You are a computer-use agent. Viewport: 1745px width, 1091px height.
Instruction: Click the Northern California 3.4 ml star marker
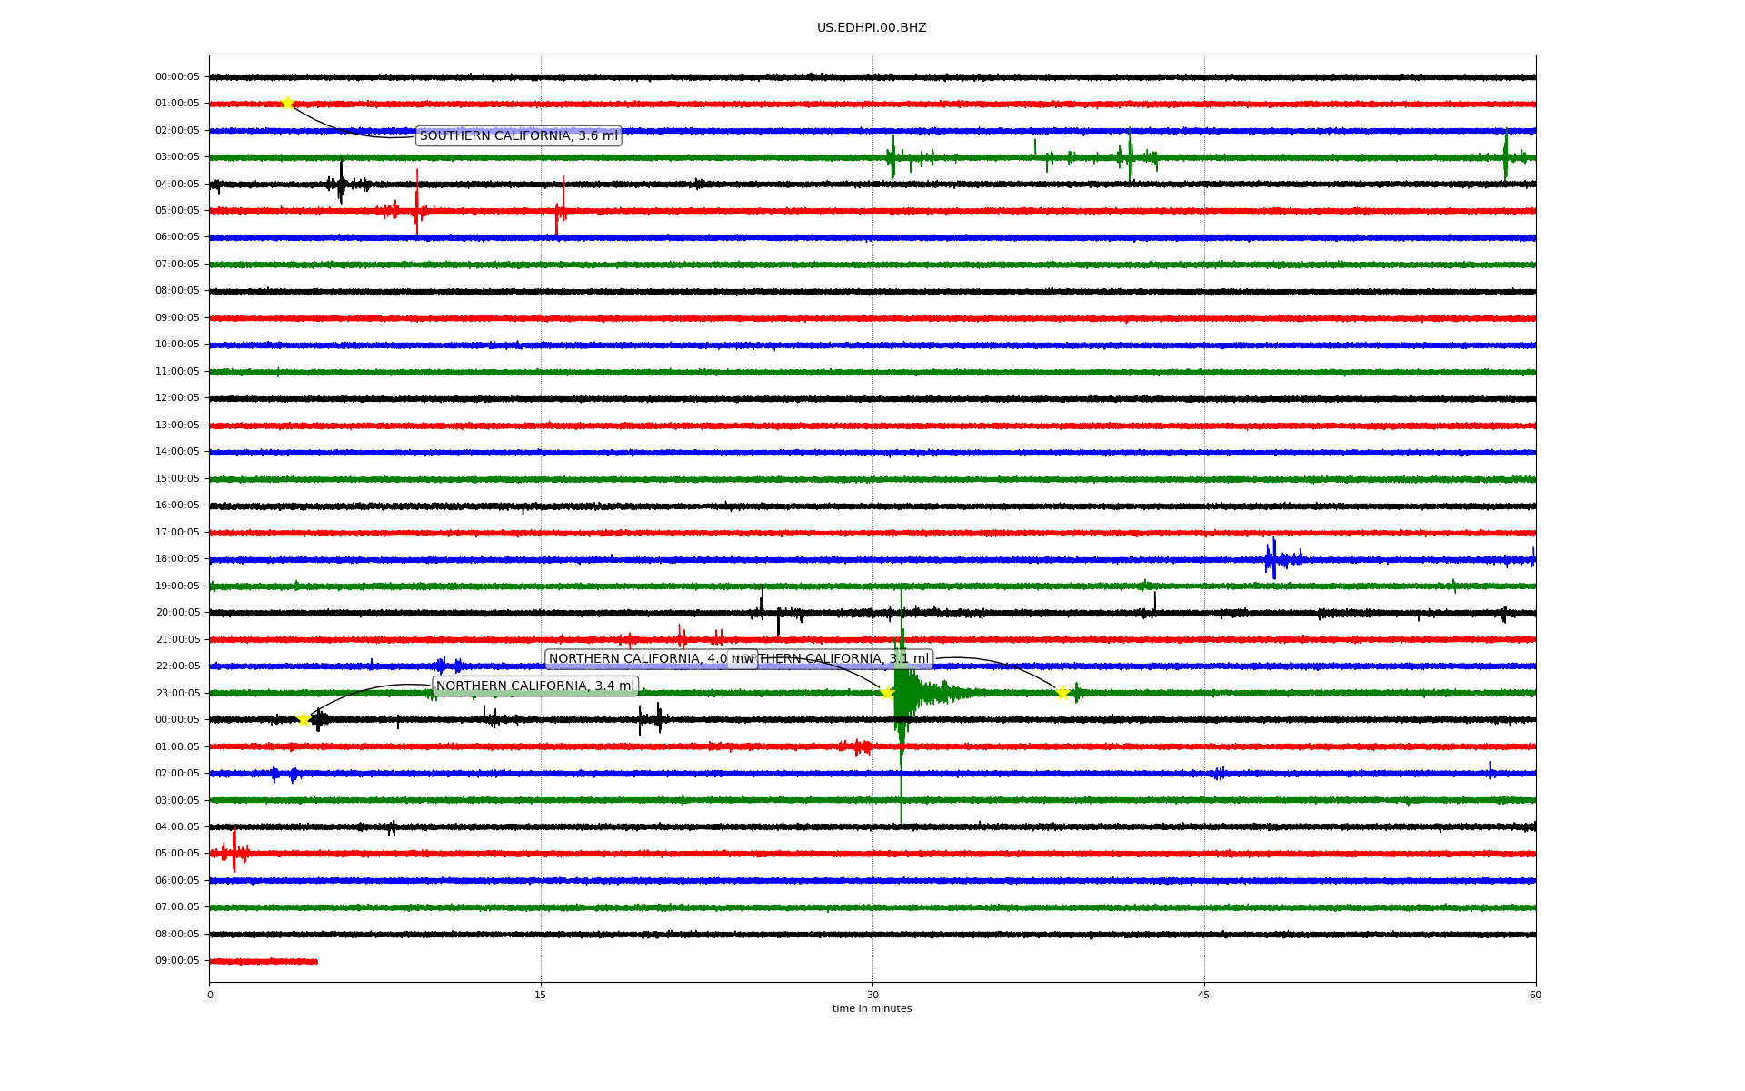click(x=304, y=719)
